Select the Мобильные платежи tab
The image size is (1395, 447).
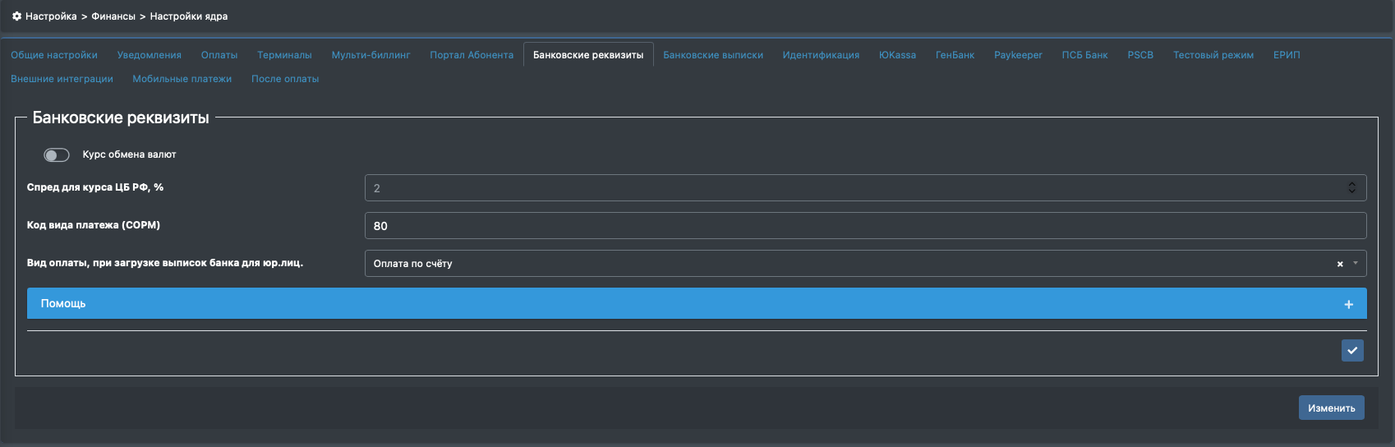182,79
